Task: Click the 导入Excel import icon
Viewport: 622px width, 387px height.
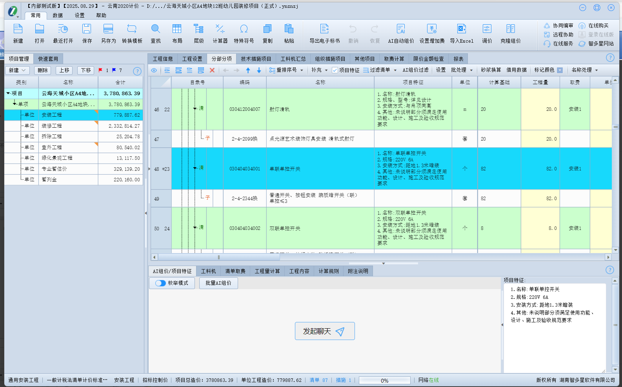Action: pos(461,29)
